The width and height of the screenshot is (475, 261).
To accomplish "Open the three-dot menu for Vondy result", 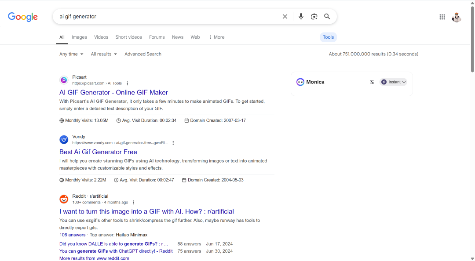I will tap(173, 143).
